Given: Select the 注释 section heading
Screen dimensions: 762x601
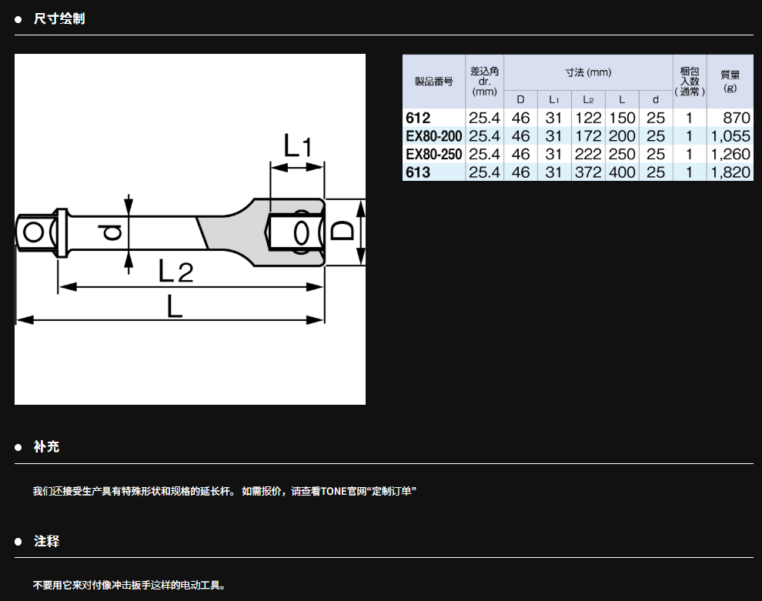Looking at the screenshot, I should (x=46, y=542).
